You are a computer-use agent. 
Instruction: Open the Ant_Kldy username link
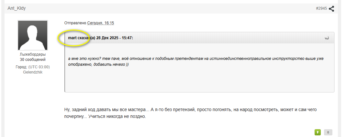17,8
